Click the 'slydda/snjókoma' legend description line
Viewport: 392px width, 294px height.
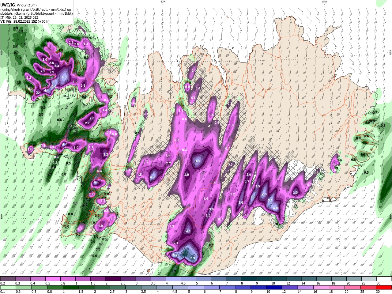pos(36,13)
